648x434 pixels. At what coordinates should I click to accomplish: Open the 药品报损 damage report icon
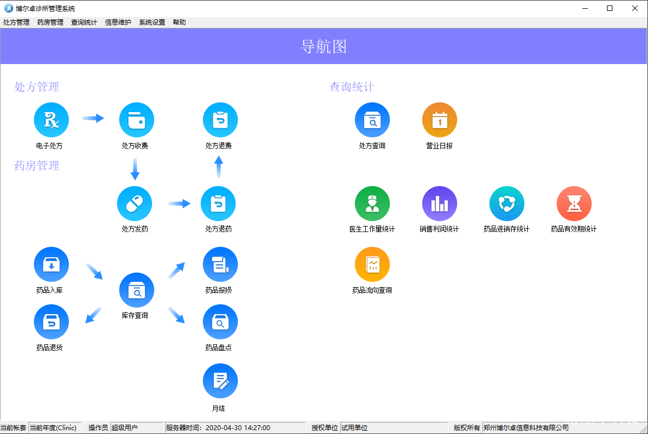pos(220,265)
